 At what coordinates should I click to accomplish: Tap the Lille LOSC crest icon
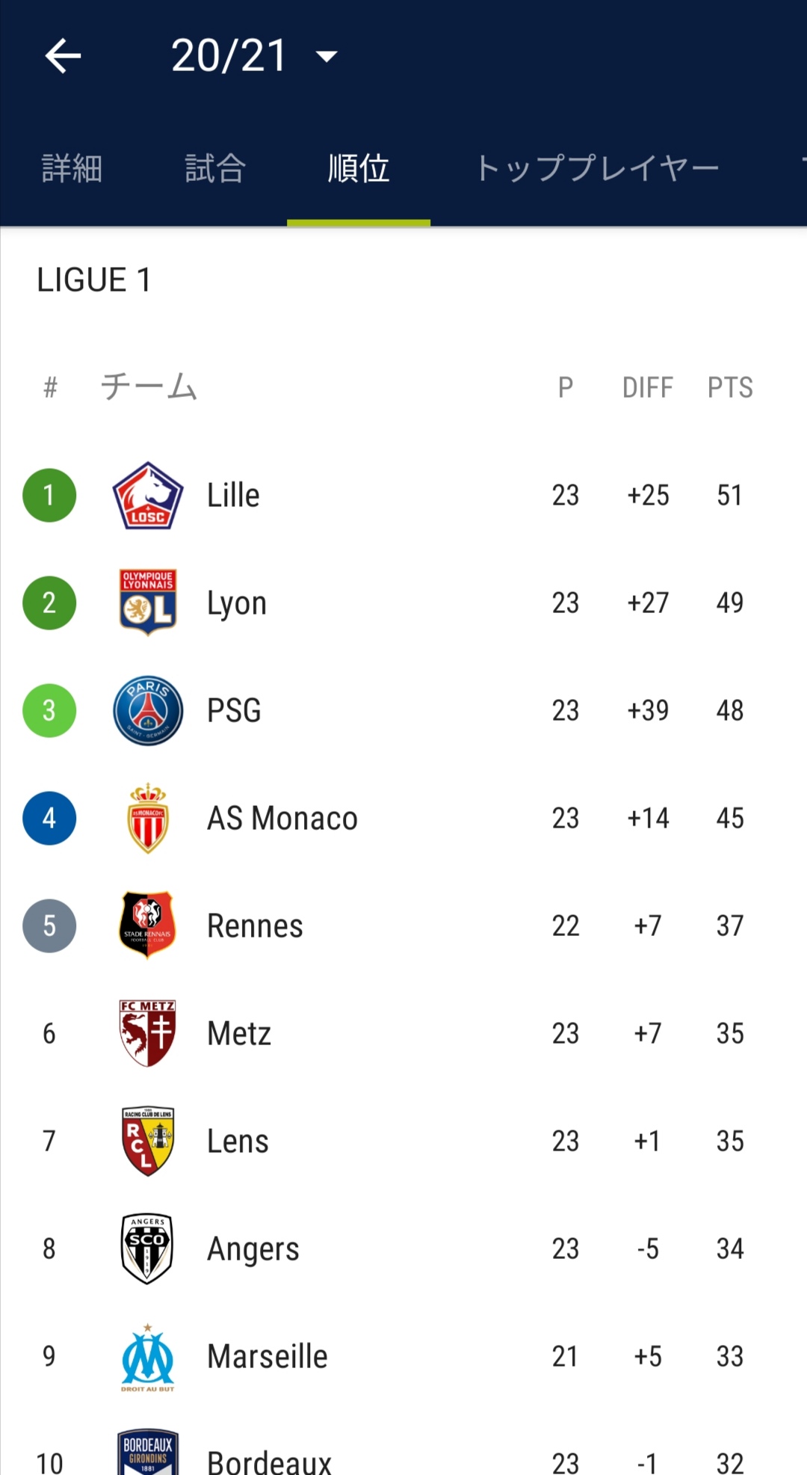(148, 496)
